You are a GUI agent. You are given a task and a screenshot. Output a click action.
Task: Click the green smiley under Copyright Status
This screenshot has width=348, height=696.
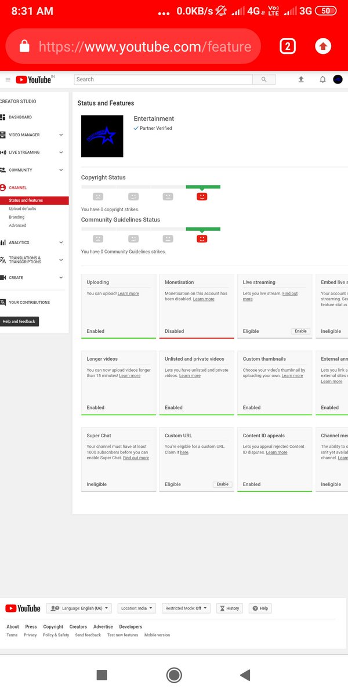[202, 197]
